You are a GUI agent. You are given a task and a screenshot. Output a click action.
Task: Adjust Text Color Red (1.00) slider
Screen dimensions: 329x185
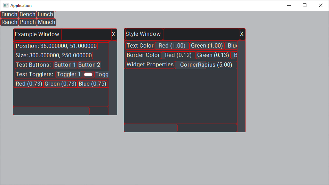[172, 46]
